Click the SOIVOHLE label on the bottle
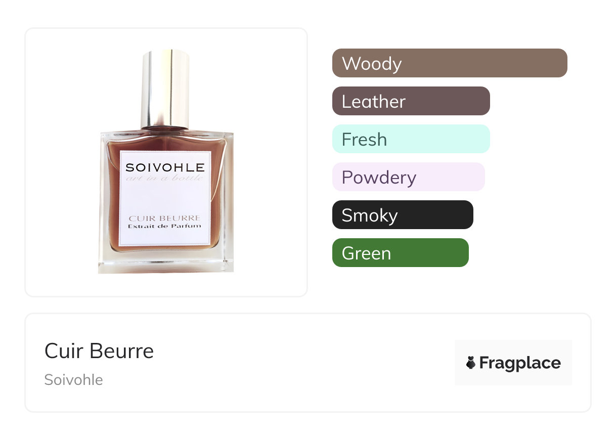This screenshot has width=616, height=437. pyautogui.click(x=165, y=167)
